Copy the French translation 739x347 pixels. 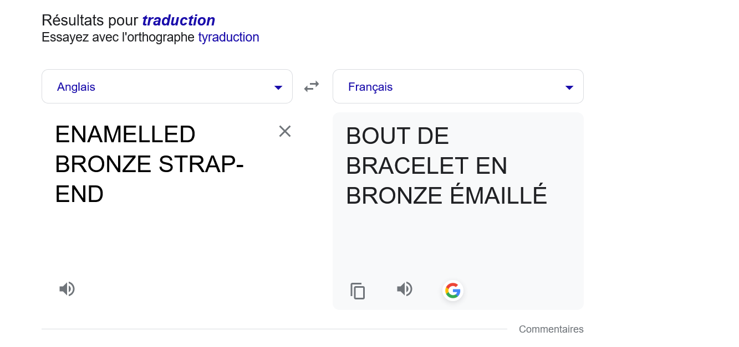358,291
